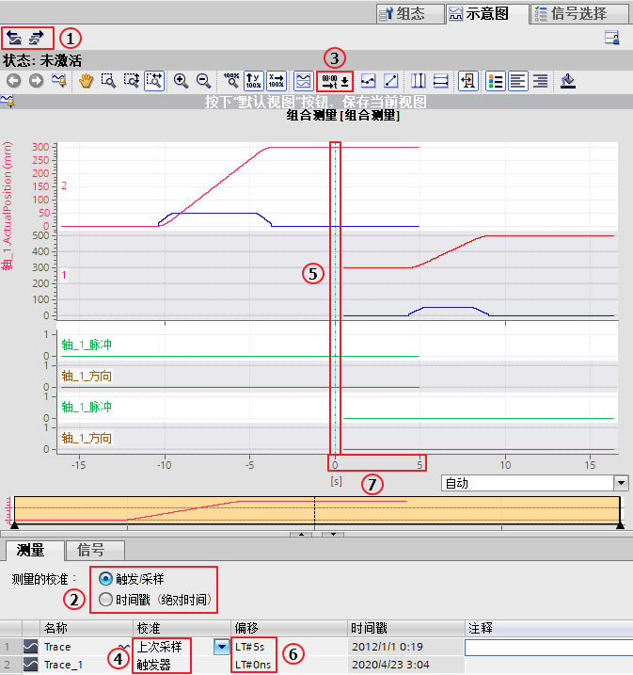Show the horizontal measurement cursors
Image resolution: width=633 pixels, height=675 pixels.
441,81
